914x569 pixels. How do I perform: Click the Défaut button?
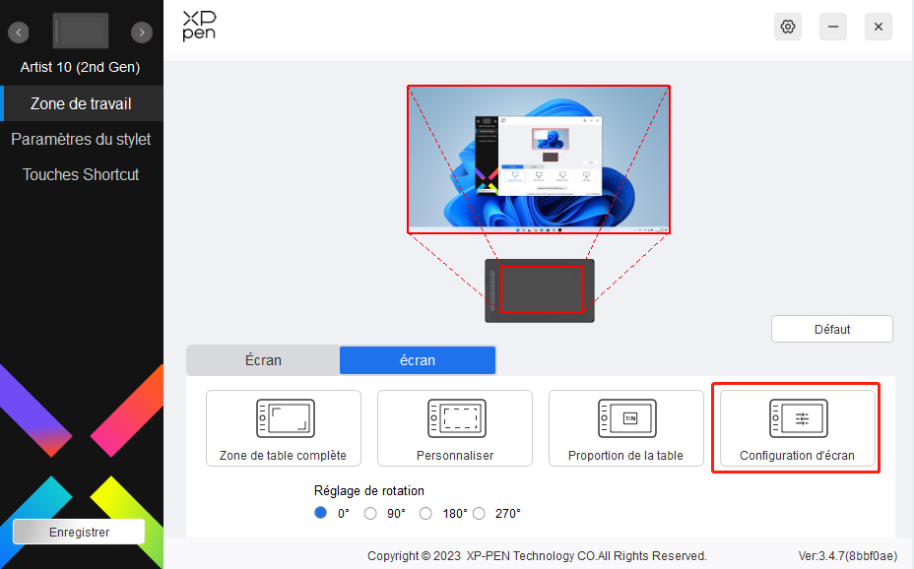[x=831, y=329]
